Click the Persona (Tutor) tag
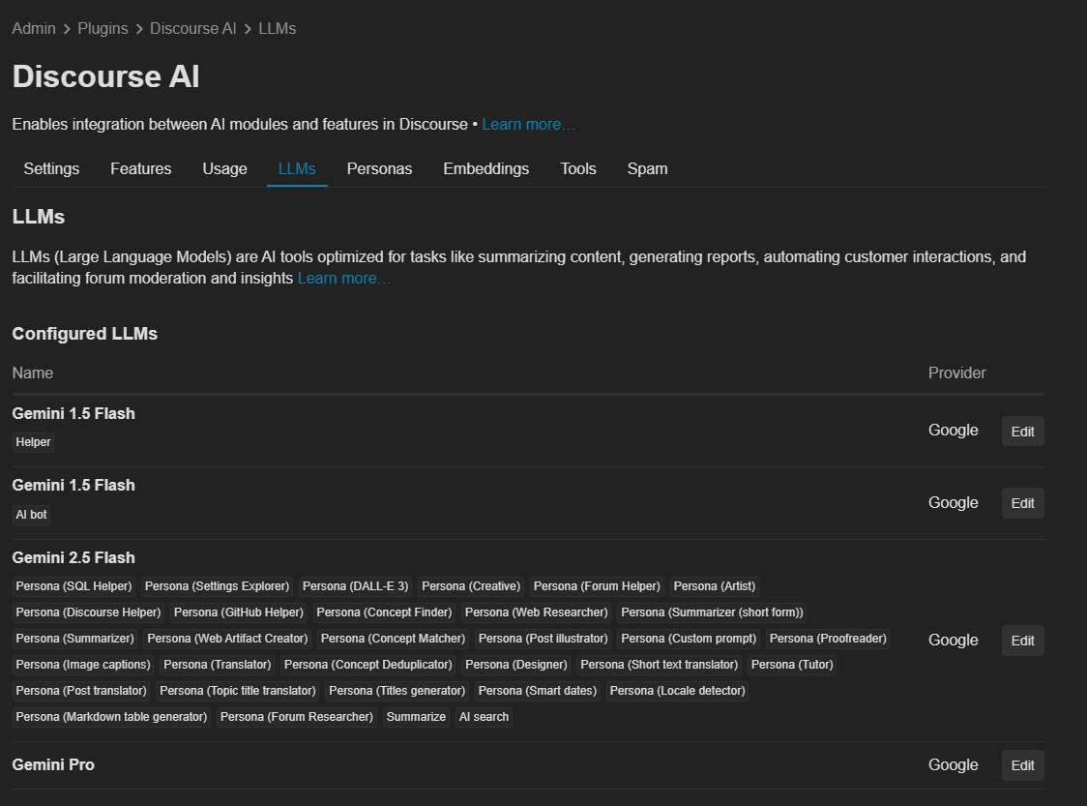 click(792, 665)
